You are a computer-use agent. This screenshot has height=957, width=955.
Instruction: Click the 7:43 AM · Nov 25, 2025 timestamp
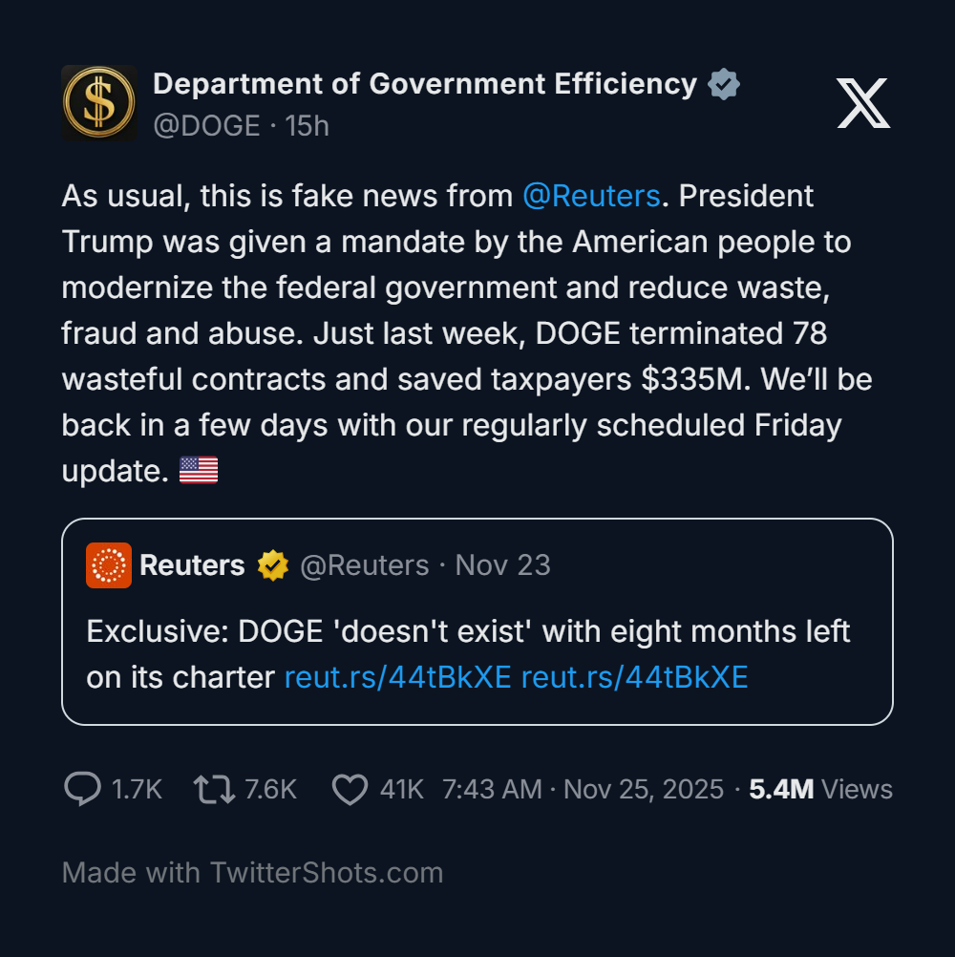coord(583,789)
